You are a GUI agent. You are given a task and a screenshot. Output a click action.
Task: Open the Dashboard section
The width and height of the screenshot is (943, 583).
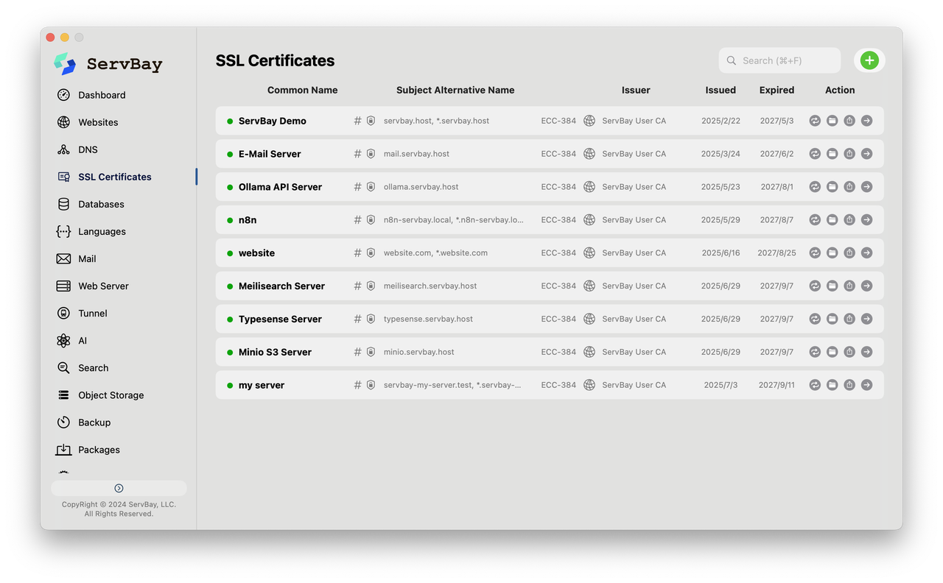tap(102, 95)
